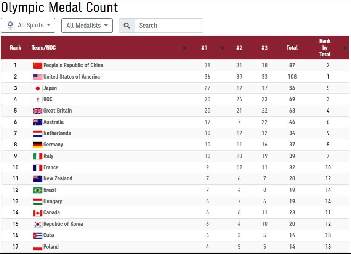Click the China flag icon
351x254 pixels.
point(38,65)
